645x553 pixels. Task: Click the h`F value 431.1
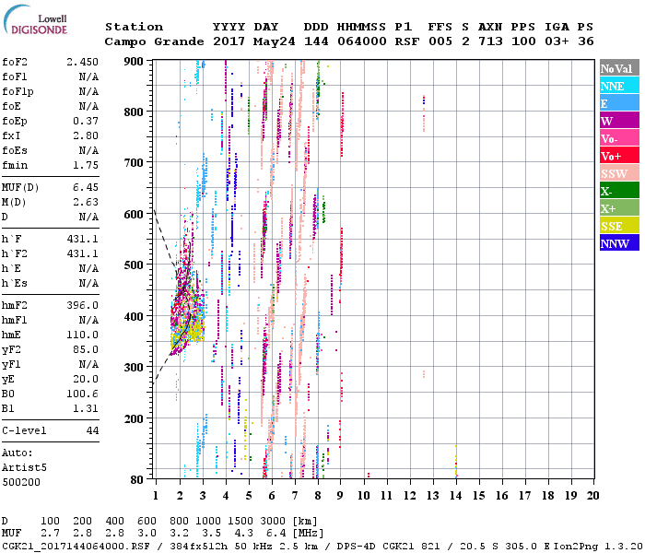point(83,239)
